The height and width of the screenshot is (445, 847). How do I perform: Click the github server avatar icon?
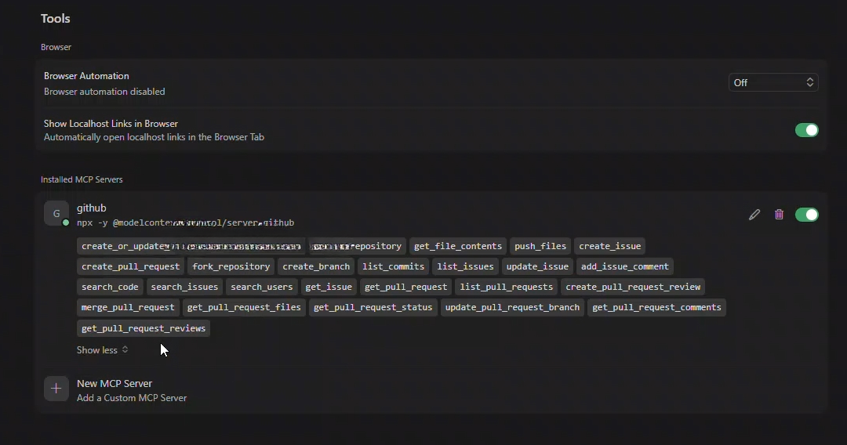click(x=56, y=214)
